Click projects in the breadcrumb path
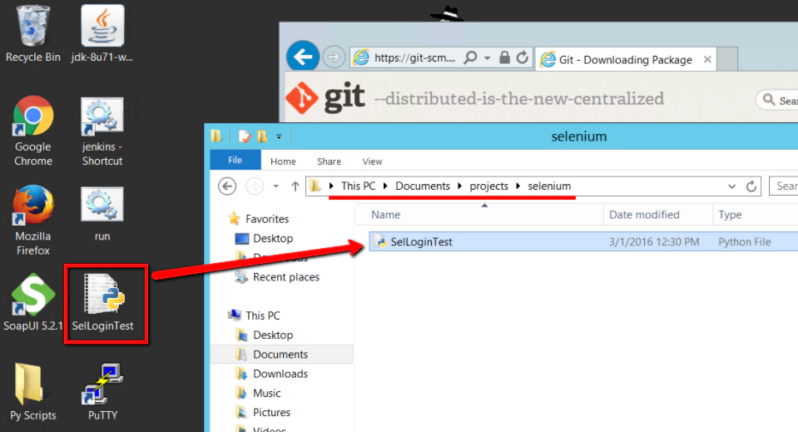Viewport: 798px width, 432px height. pyautogui.click(x=488, y=186)
